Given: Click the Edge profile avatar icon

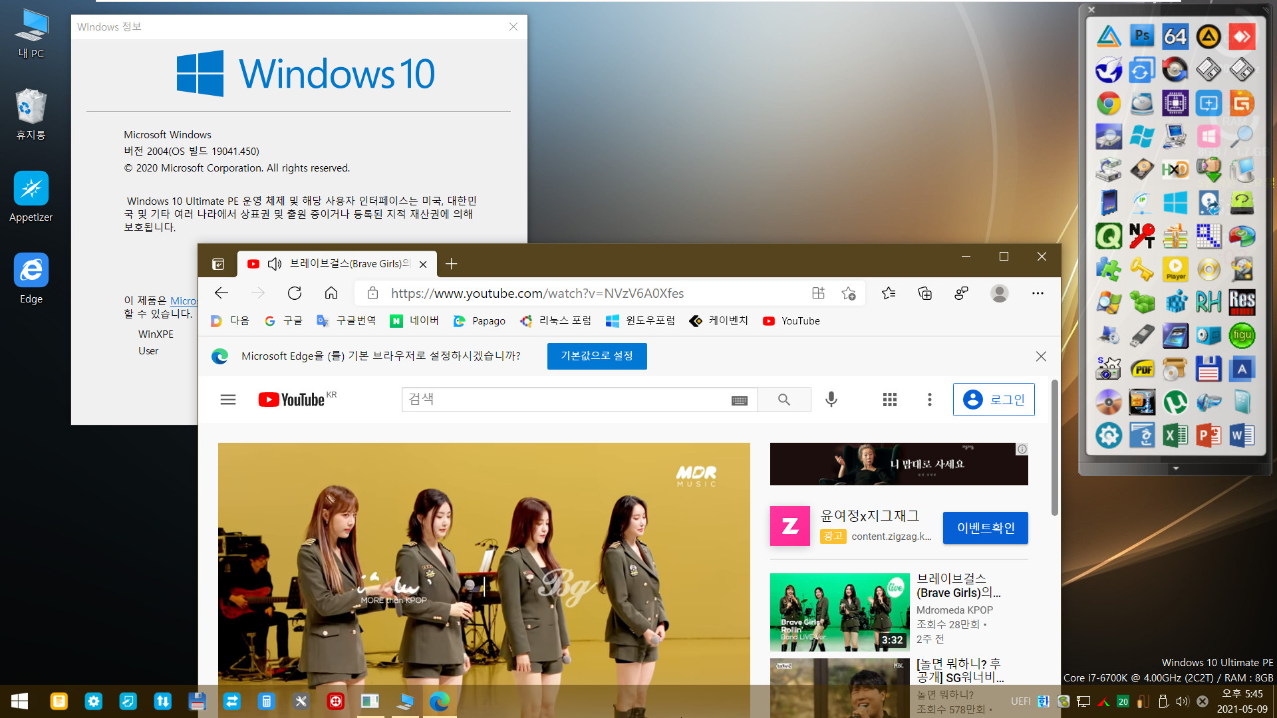Looking at the screenshot, I should point(999,293).
